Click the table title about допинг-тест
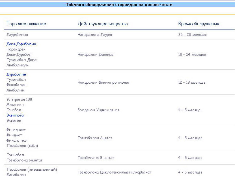The width and height of the screenshot is (235, 176). click(x=119, y=5)
